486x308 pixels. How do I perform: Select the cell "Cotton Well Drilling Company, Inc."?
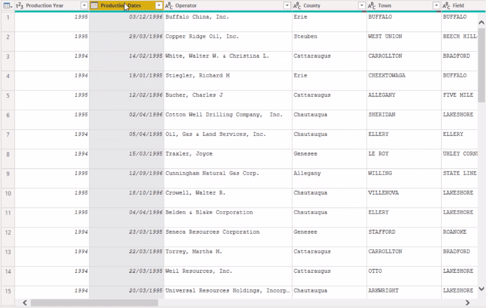pyautogui.click(x=228, y=120)
